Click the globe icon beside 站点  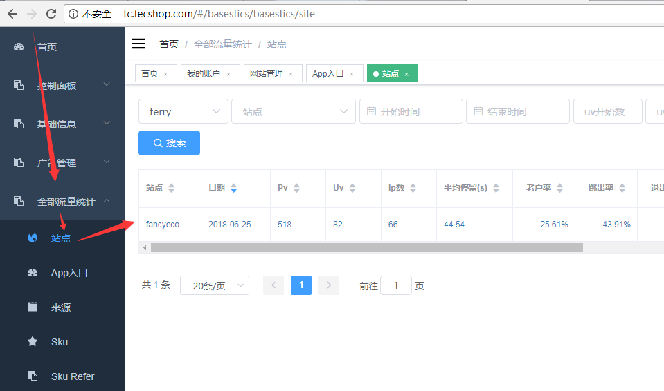click(x=33, y=238)
